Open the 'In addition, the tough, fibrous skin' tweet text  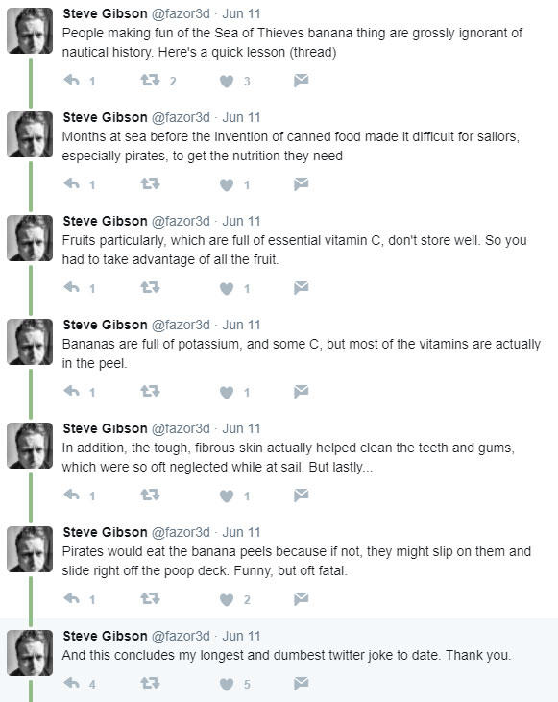[288, 457]
